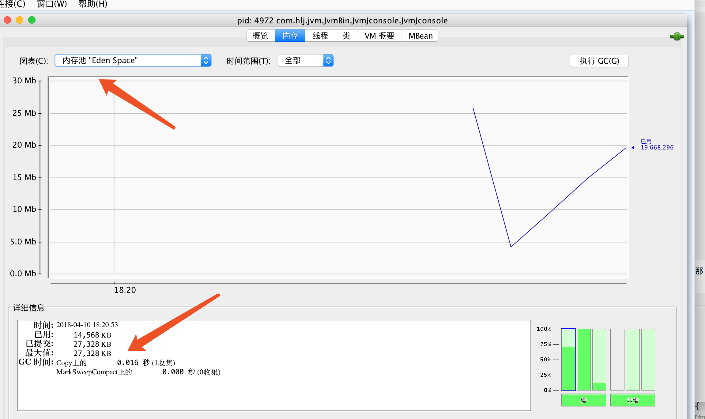This screenshot has height=419, width=705.
Task: Select the fully filled second heap bar
Action: tap(584, 360)
